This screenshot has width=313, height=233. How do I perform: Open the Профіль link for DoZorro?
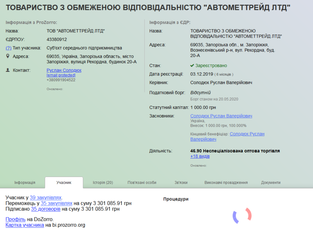15,219
